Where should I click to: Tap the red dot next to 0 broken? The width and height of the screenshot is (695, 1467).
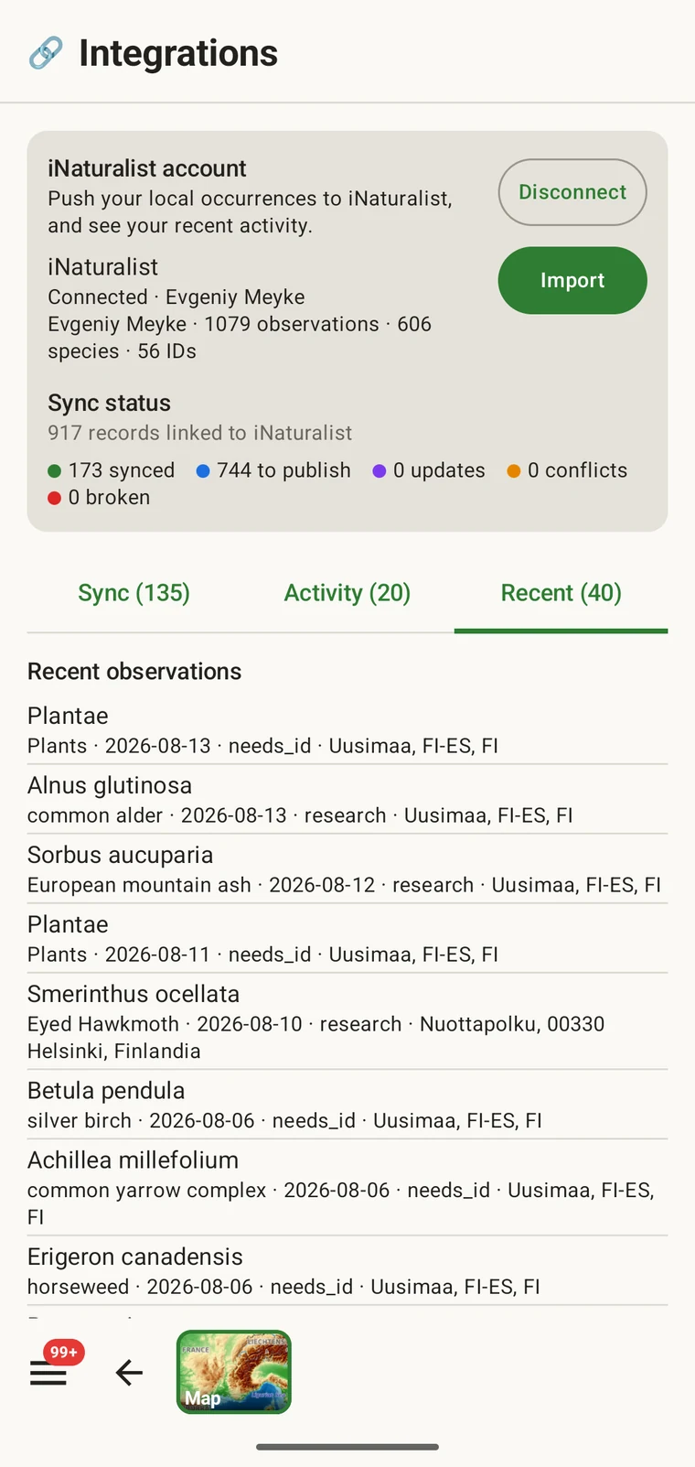[55, 498]
